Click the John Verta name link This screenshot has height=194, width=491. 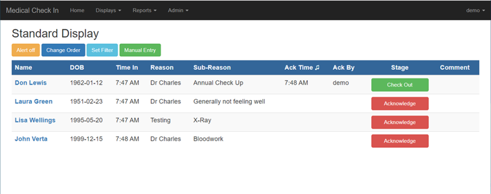pos(31,139)
